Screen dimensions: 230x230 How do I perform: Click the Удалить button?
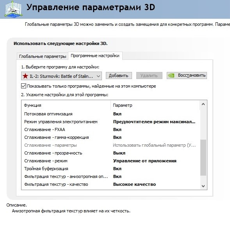tap(149, 75)
